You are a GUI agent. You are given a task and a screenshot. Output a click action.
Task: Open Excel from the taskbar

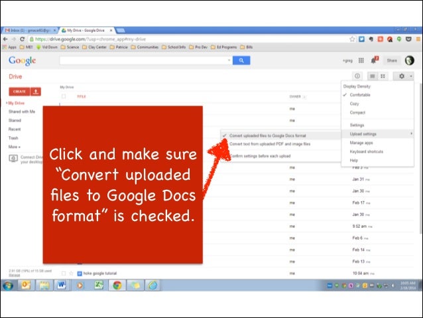click(x=99, y=285)
